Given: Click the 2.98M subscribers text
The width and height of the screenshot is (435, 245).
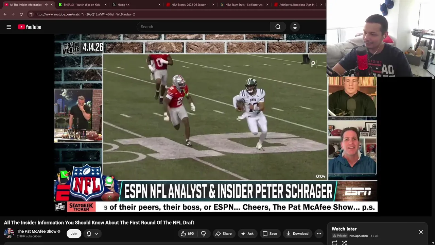Looking at the screenshot, I should [x=29, y=236].
